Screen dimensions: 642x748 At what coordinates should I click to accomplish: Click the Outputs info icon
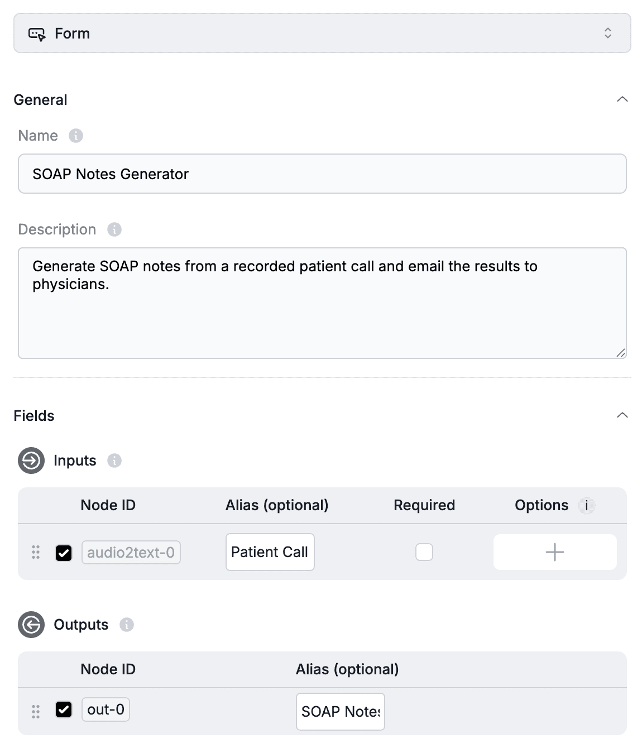tap(127, 625)
